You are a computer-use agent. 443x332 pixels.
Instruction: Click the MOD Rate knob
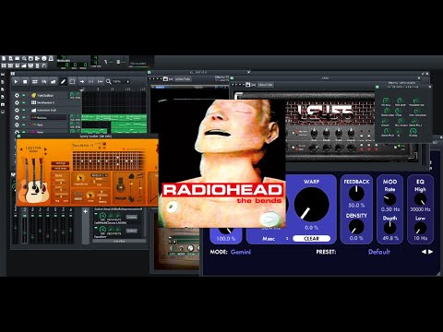389,199
